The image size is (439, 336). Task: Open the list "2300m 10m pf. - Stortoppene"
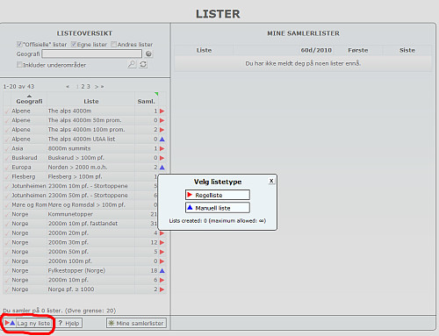(x=88, y=186)
